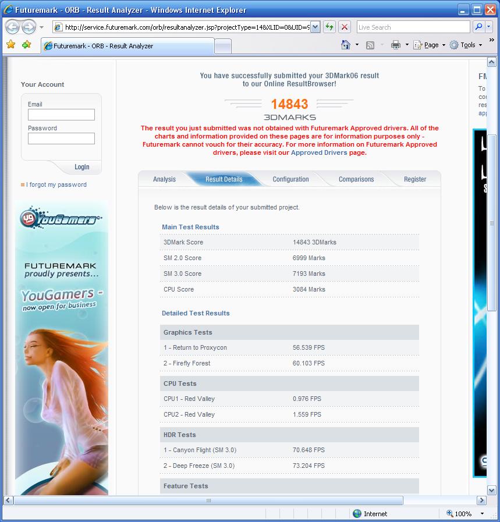Screen dimensions: 500x522
Task: Expand the zoom level dropdown arrow
Action: click(x=482, y=514)
